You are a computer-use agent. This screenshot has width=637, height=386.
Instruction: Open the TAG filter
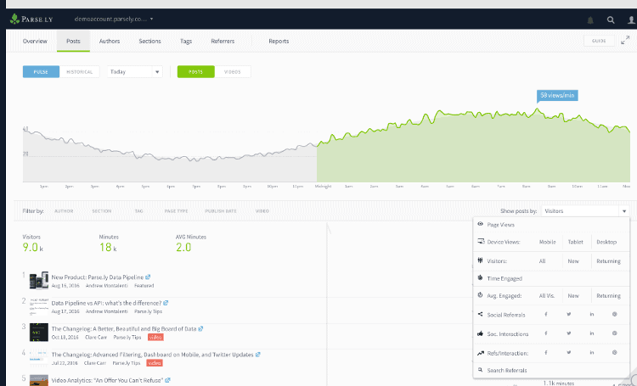point(139,211)
